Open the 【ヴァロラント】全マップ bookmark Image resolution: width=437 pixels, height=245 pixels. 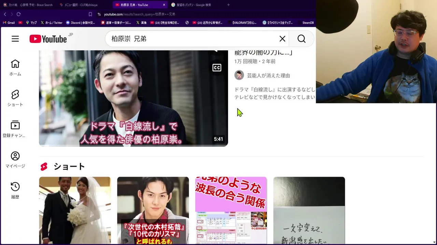pyautogui.click(x=278, y=23)
